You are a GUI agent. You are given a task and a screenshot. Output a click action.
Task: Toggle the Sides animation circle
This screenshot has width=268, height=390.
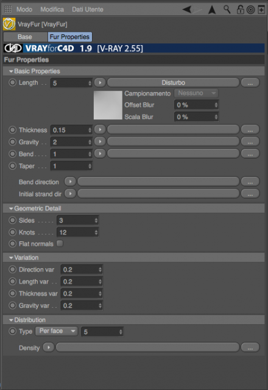point(12,220)
